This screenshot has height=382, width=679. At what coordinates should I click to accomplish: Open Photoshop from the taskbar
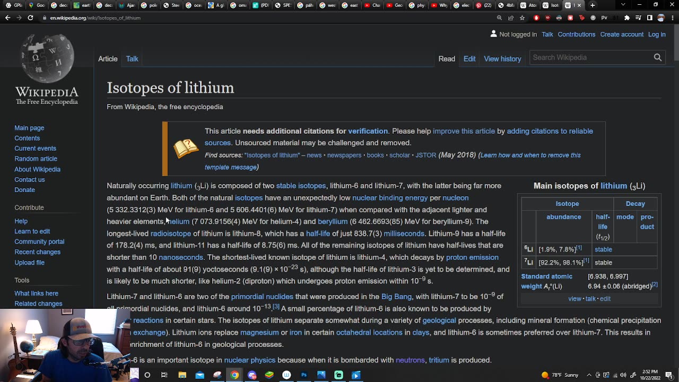(304, 375)
